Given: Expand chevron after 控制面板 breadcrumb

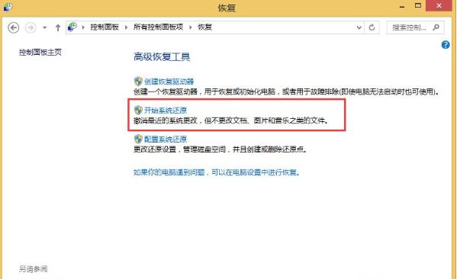Looking at the screenshot, I should pos(126,27).
